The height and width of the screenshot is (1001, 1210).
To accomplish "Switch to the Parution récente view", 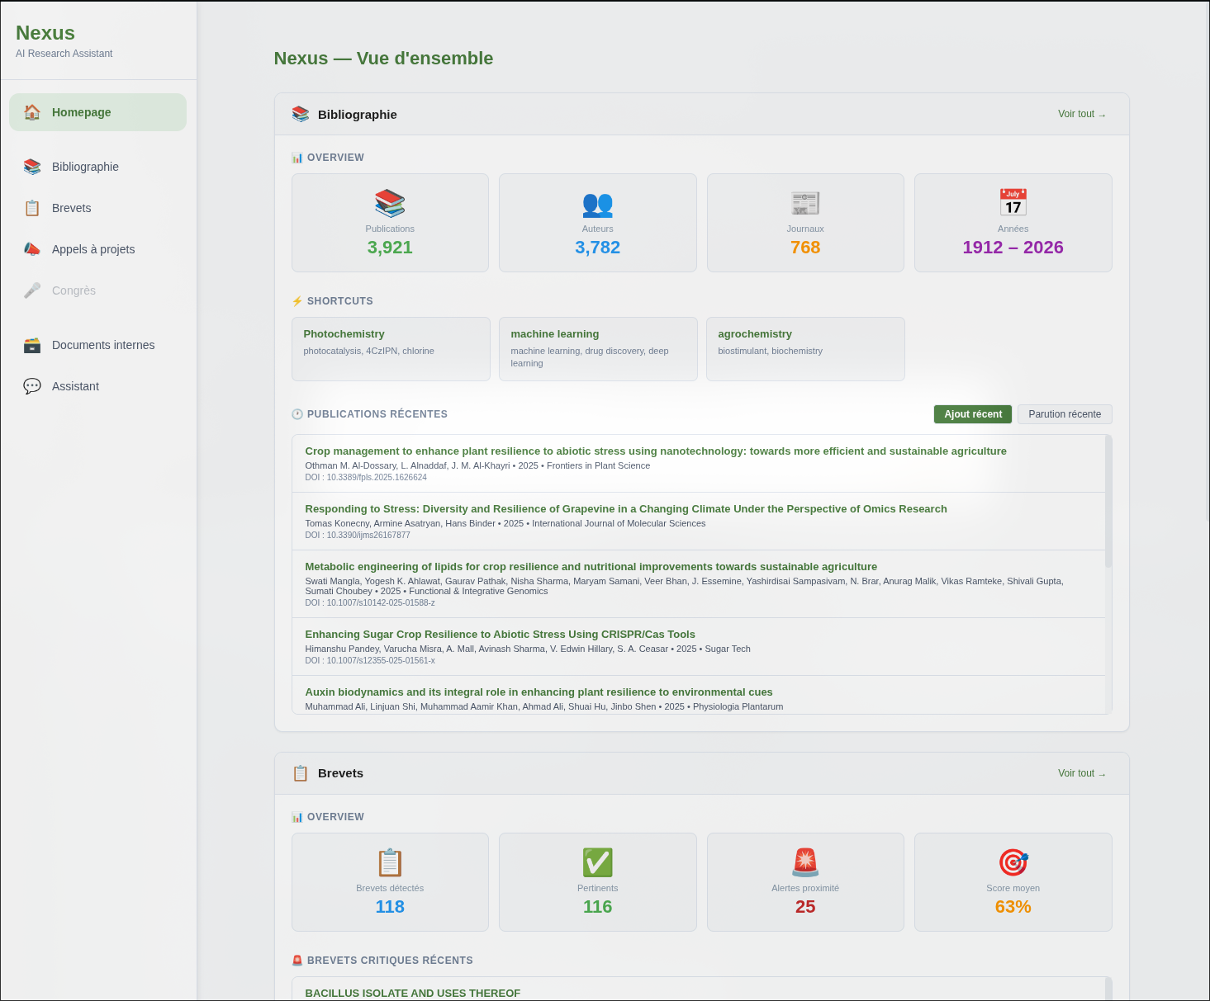I will point(1065,413).
